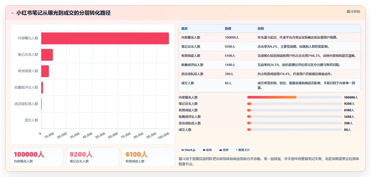This screenshot has height=177, width=371.
Task: Click the 进店或私信人数 table row label
Action: click(192, 74)
